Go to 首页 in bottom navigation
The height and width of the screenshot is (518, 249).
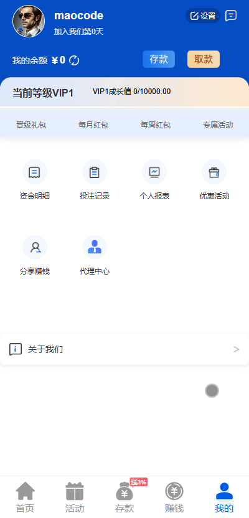pyautogui.click(x=25, y=497)
